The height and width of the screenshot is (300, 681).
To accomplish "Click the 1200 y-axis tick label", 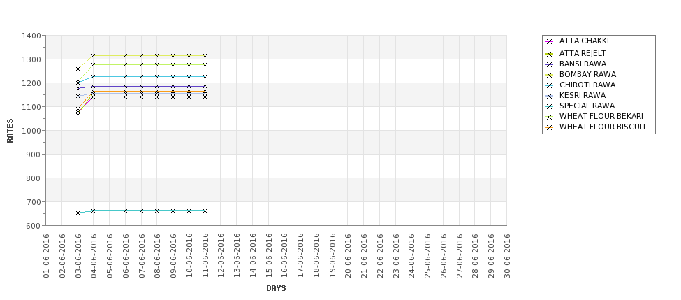I will pos(31,83).
